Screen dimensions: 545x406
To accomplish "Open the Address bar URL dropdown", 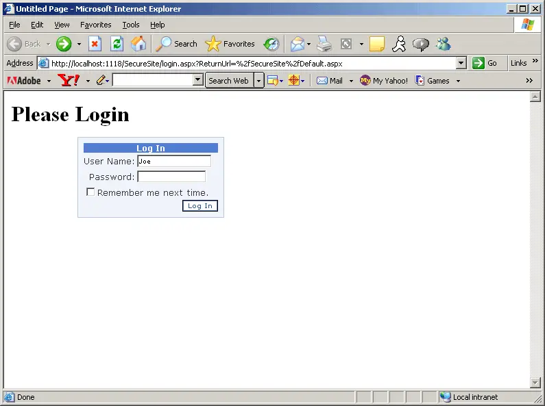I will pyautogui.click(x=461, y=63).
